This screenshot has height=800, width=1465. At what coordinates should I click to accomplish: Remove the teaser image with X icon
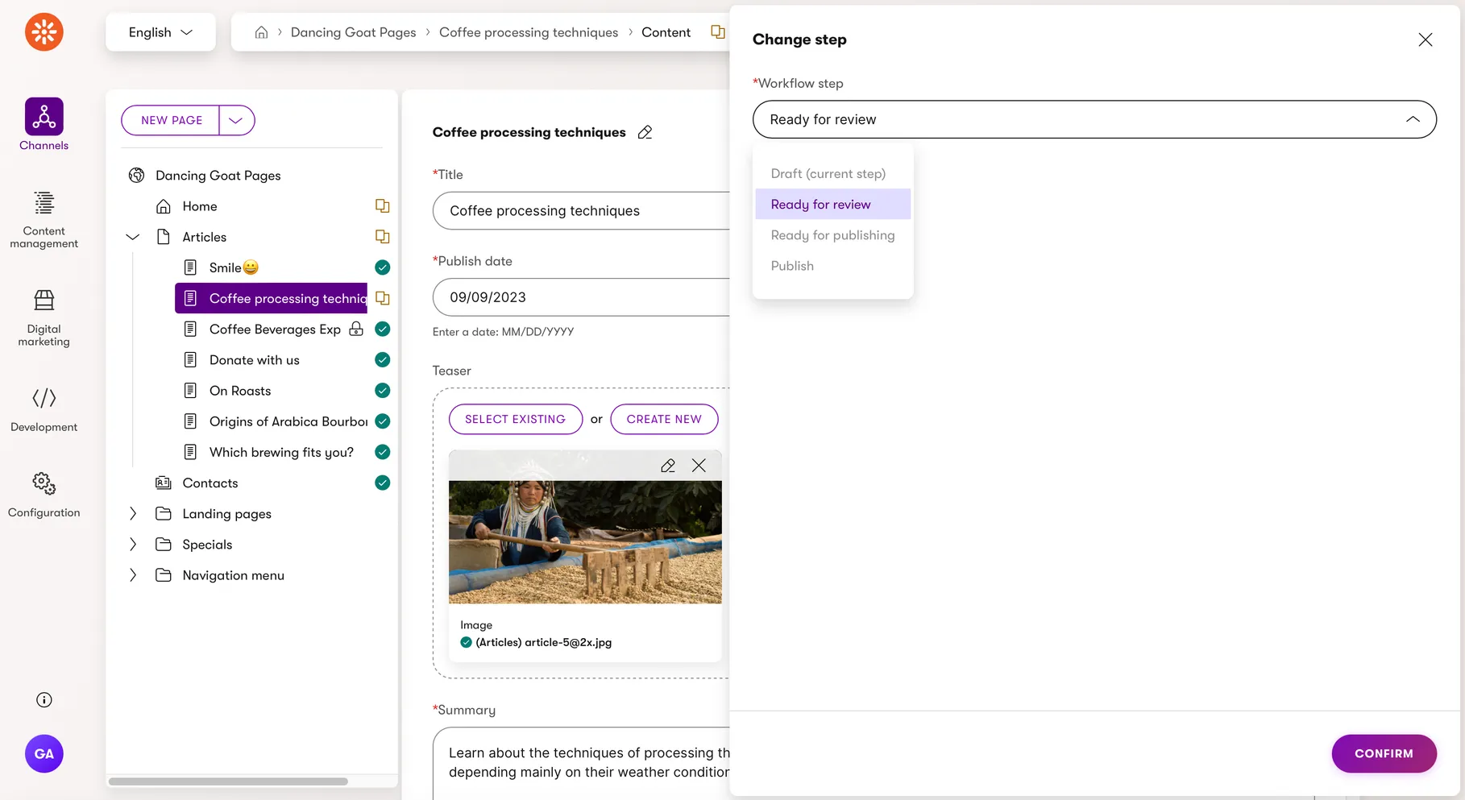point(699,466)
